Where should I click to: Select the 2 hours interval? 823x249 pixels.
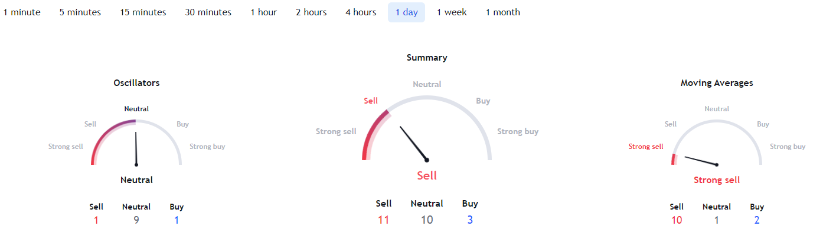pyautogui.click(x=311, y=12)
